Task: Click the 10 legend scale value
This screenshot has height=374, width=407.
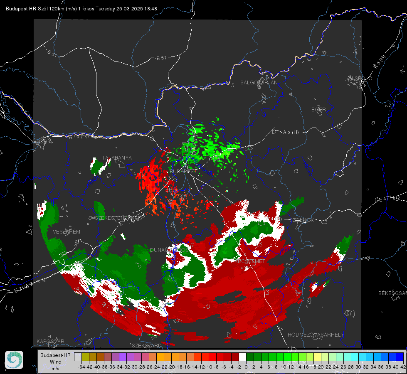Action: click(284, 367)
